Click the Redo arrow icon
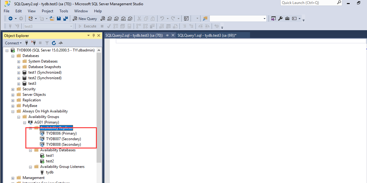 pyautogui.click(x=173, y=18)
